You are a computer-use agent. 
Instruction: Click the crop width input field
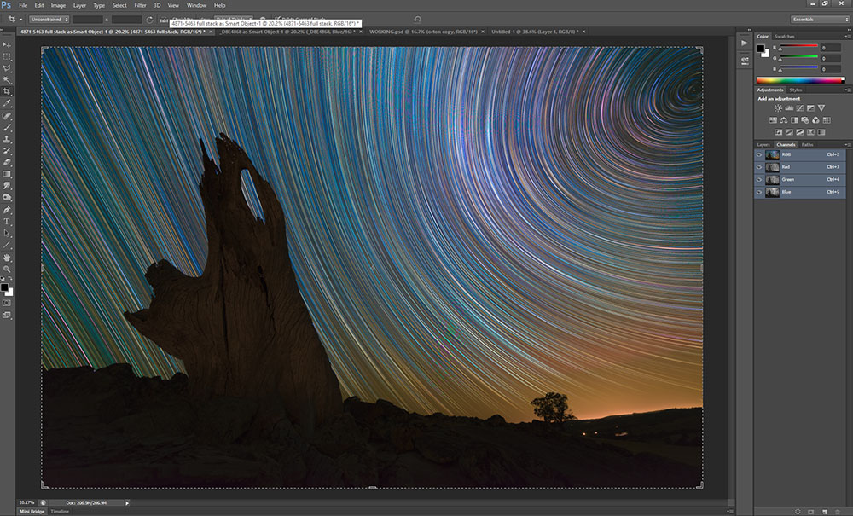point(88,20)
